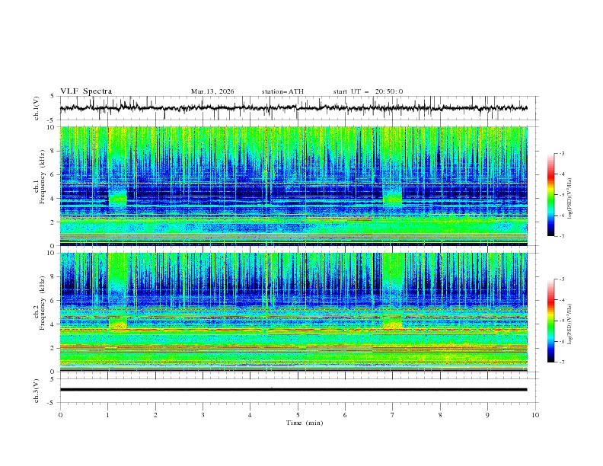The image size is (603, 466).
Task: Click the "VLF Spectra" plot title
Action: [86, 91]
